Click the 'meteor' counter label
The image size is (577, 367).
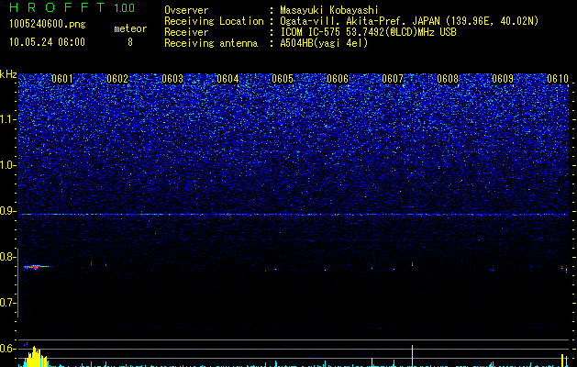click(130, 28)
